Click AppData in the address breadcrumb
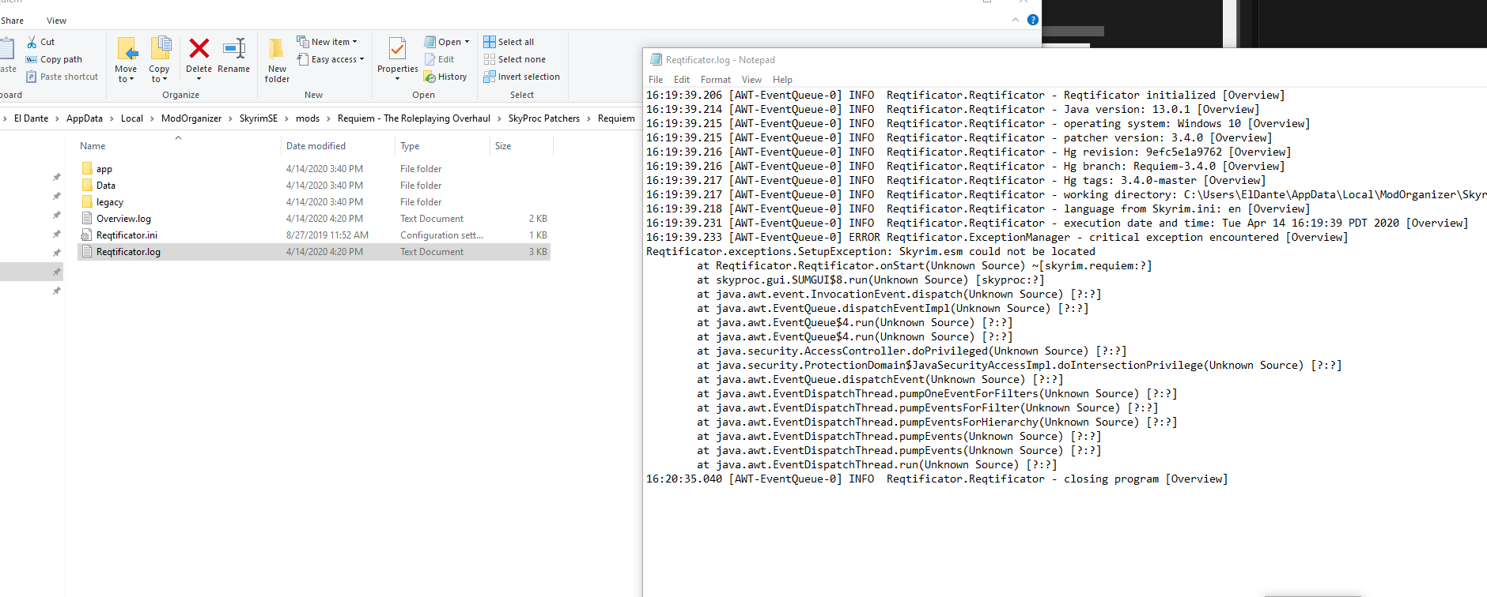The width and height of the screenshot is (1487, 597). [85, 118]
